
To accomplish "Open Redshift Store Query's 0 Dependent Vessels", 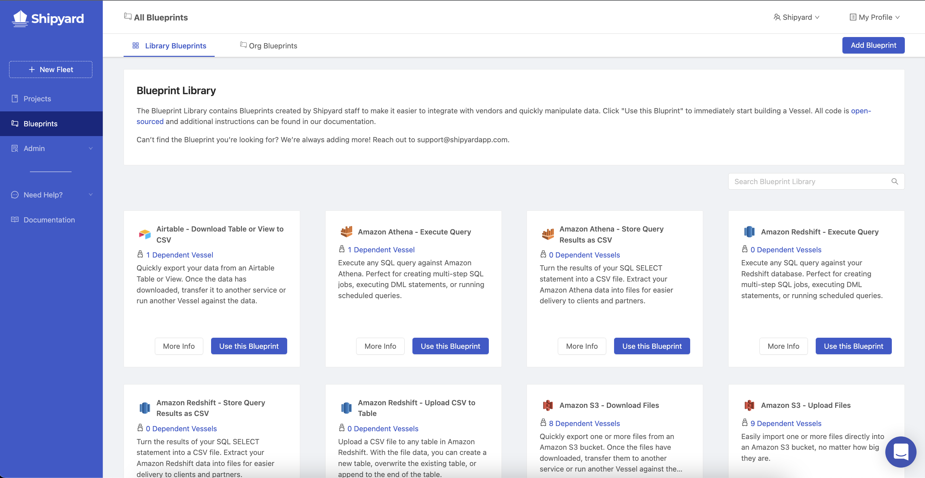I will tap(181, 429).
